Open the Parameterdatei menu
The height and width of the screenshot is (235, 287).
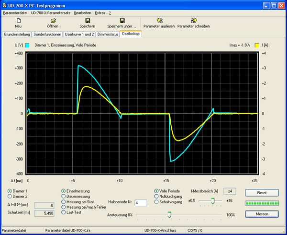pos(16,12)
